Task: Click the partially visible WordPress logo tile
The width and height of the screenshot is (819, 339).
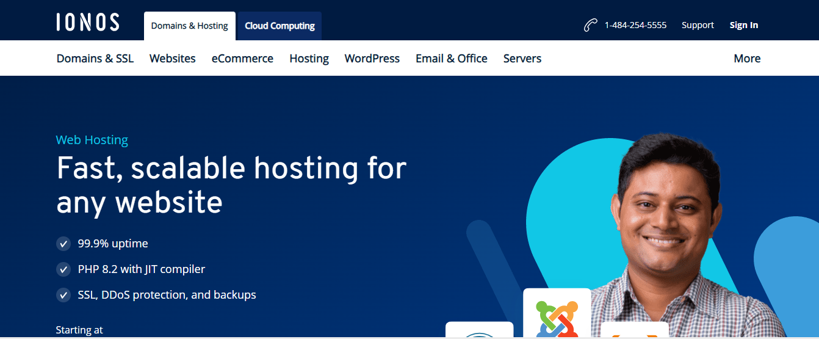Action: [x=479, y=331]
